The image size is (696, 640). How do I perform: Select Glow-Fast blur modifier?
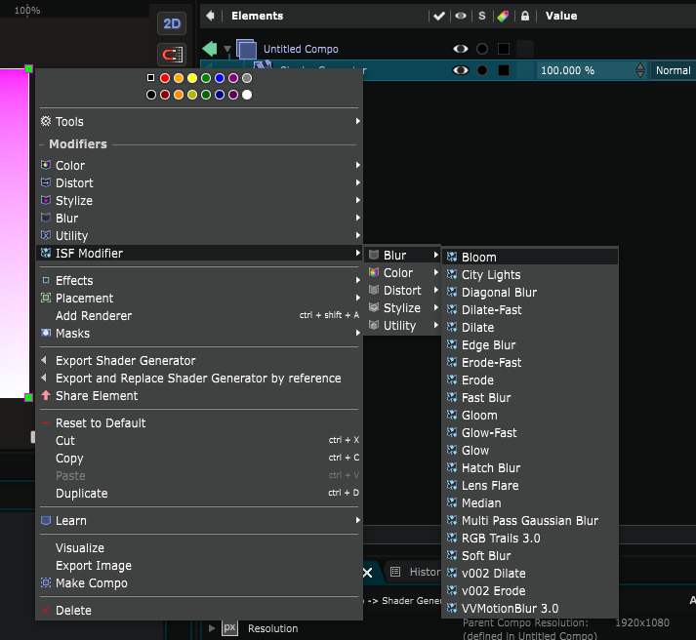pyautogui.click(x=530, y=432)
